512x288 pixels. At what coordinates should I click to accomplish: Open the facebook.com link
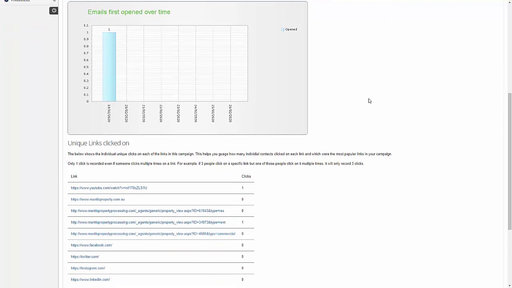92,245
